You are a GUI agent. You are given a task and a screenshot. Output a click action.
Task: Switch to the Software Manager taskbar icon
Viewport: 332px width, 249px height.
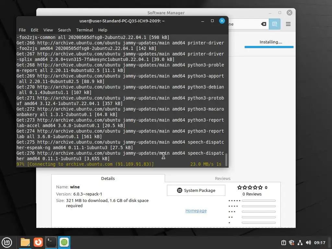click(64, 242)
